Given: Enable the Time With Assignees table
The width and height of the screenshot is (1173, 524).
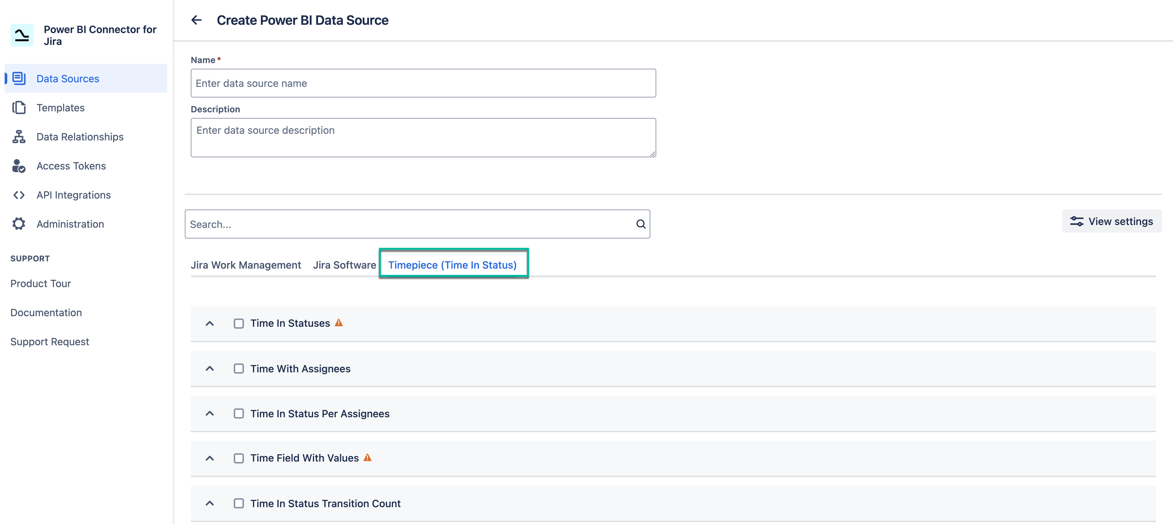Looking at the screenshot, I should (x=239, y=368).
